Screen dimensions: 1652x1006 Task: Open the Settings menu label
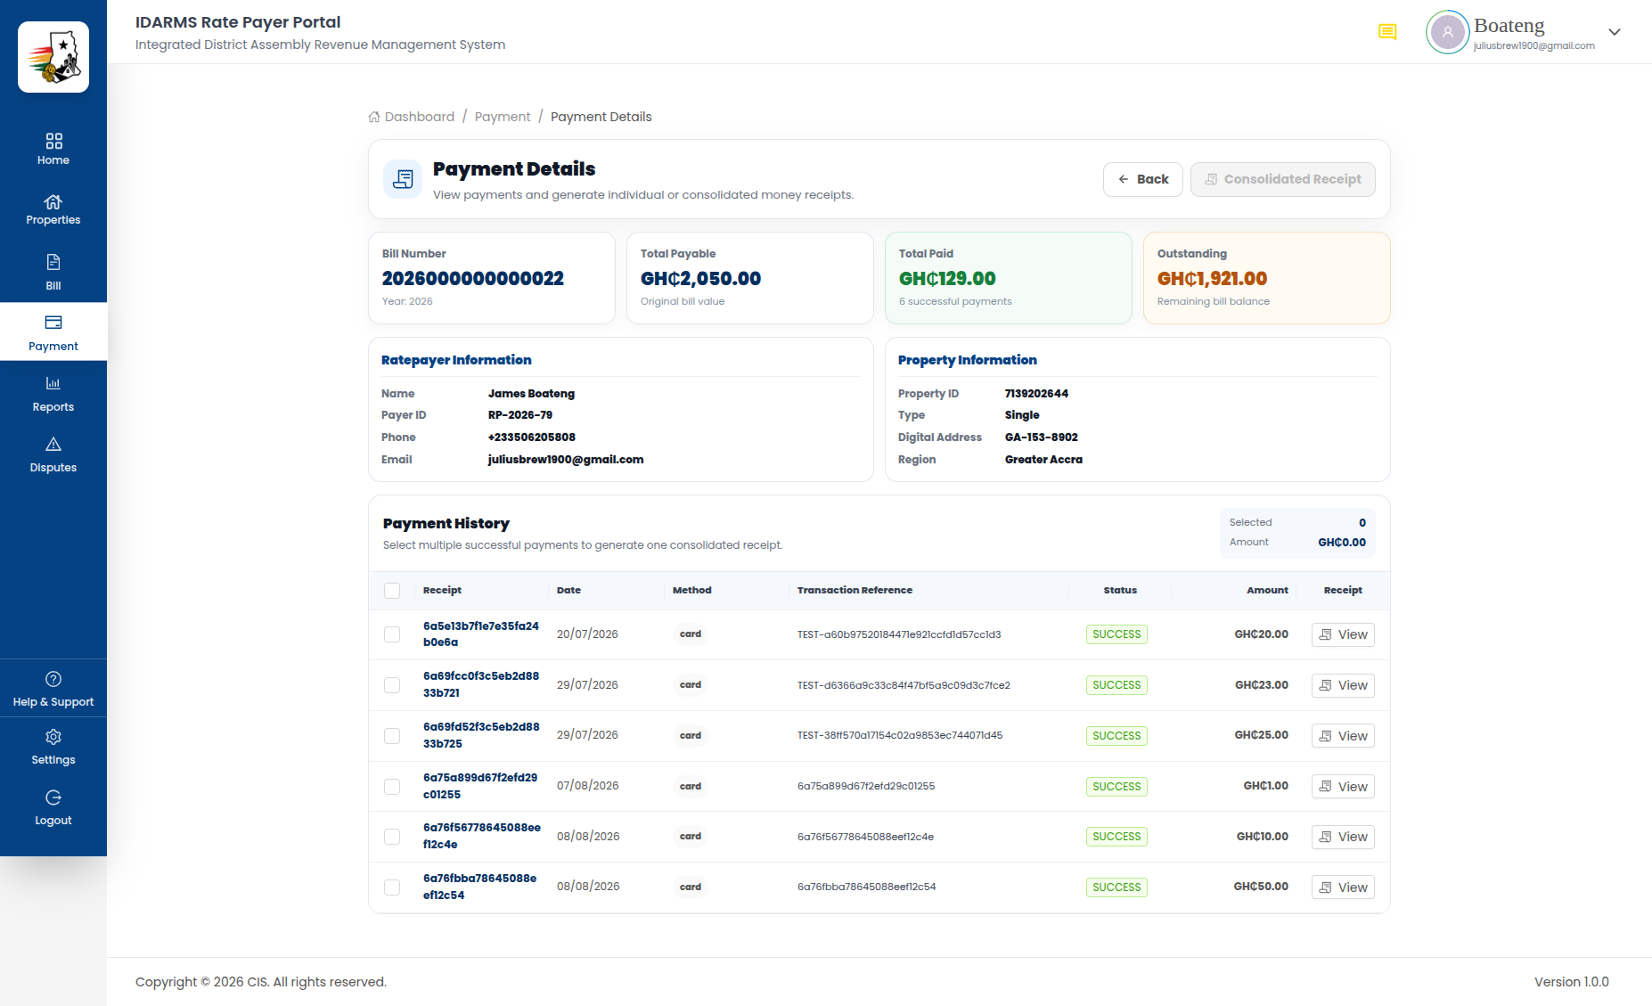(x=53, y=760)
